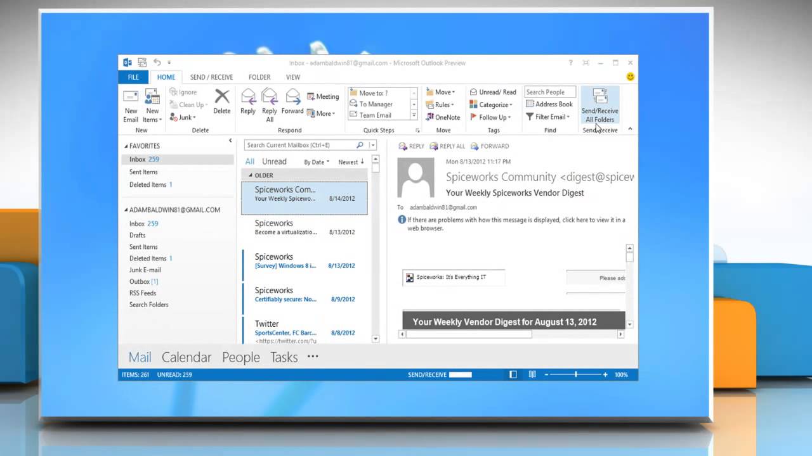Go to Calendar in the navigation bar

(187, 357)
